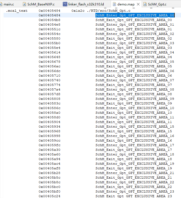Screen dimensions: 181x198
Task: Click SchM_Enter_Gpt_GPT_EXCLUSIVE_AREA_08 symbol
Action: point(135,89)
